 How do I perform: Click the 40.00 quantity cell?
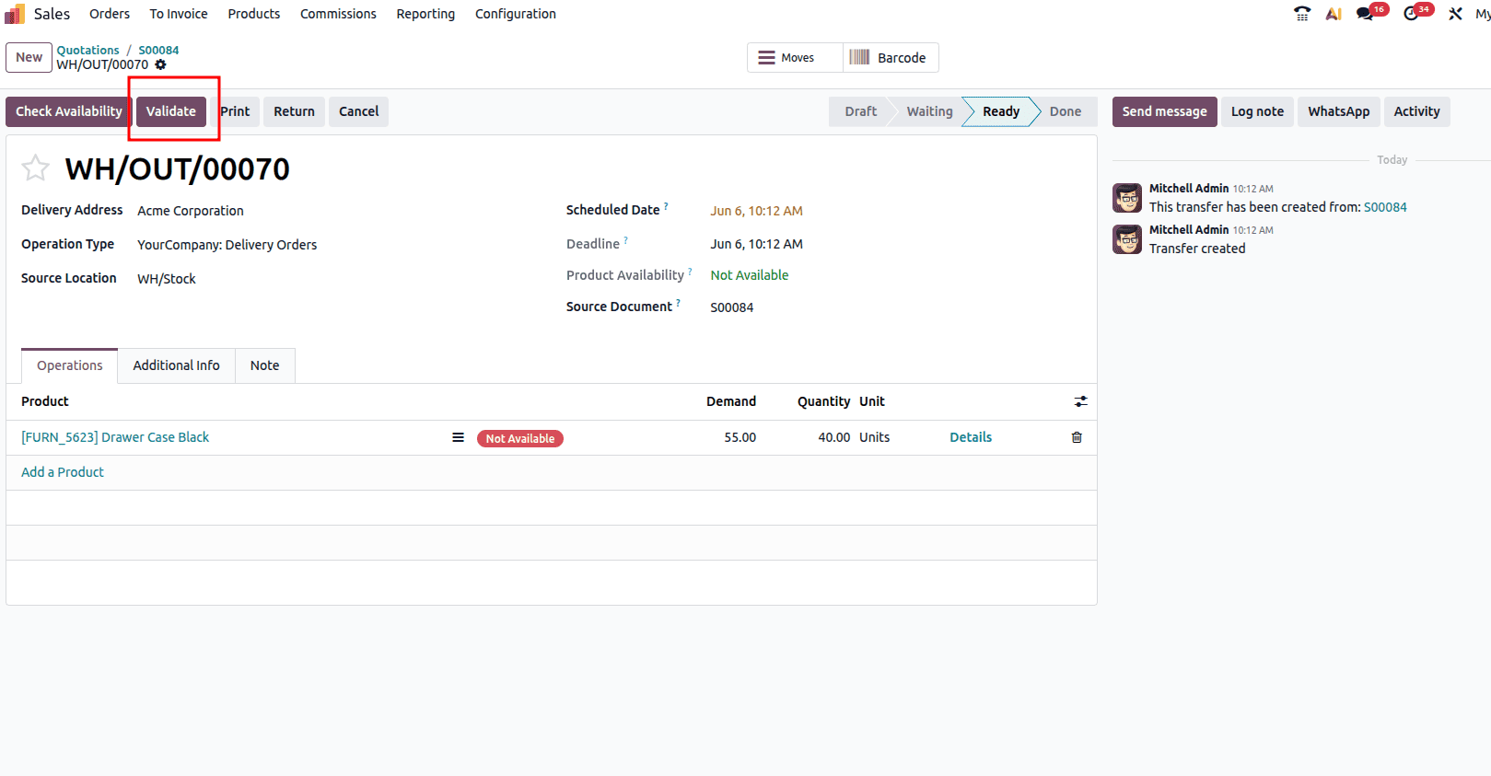click(x=833, y=437)
